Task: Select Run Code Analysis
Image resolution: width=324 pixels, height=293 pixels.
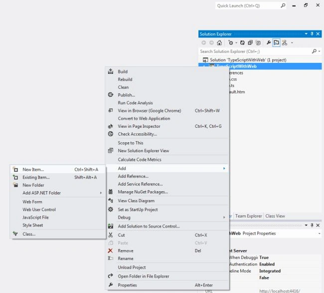Action: (x=167, y=103)
